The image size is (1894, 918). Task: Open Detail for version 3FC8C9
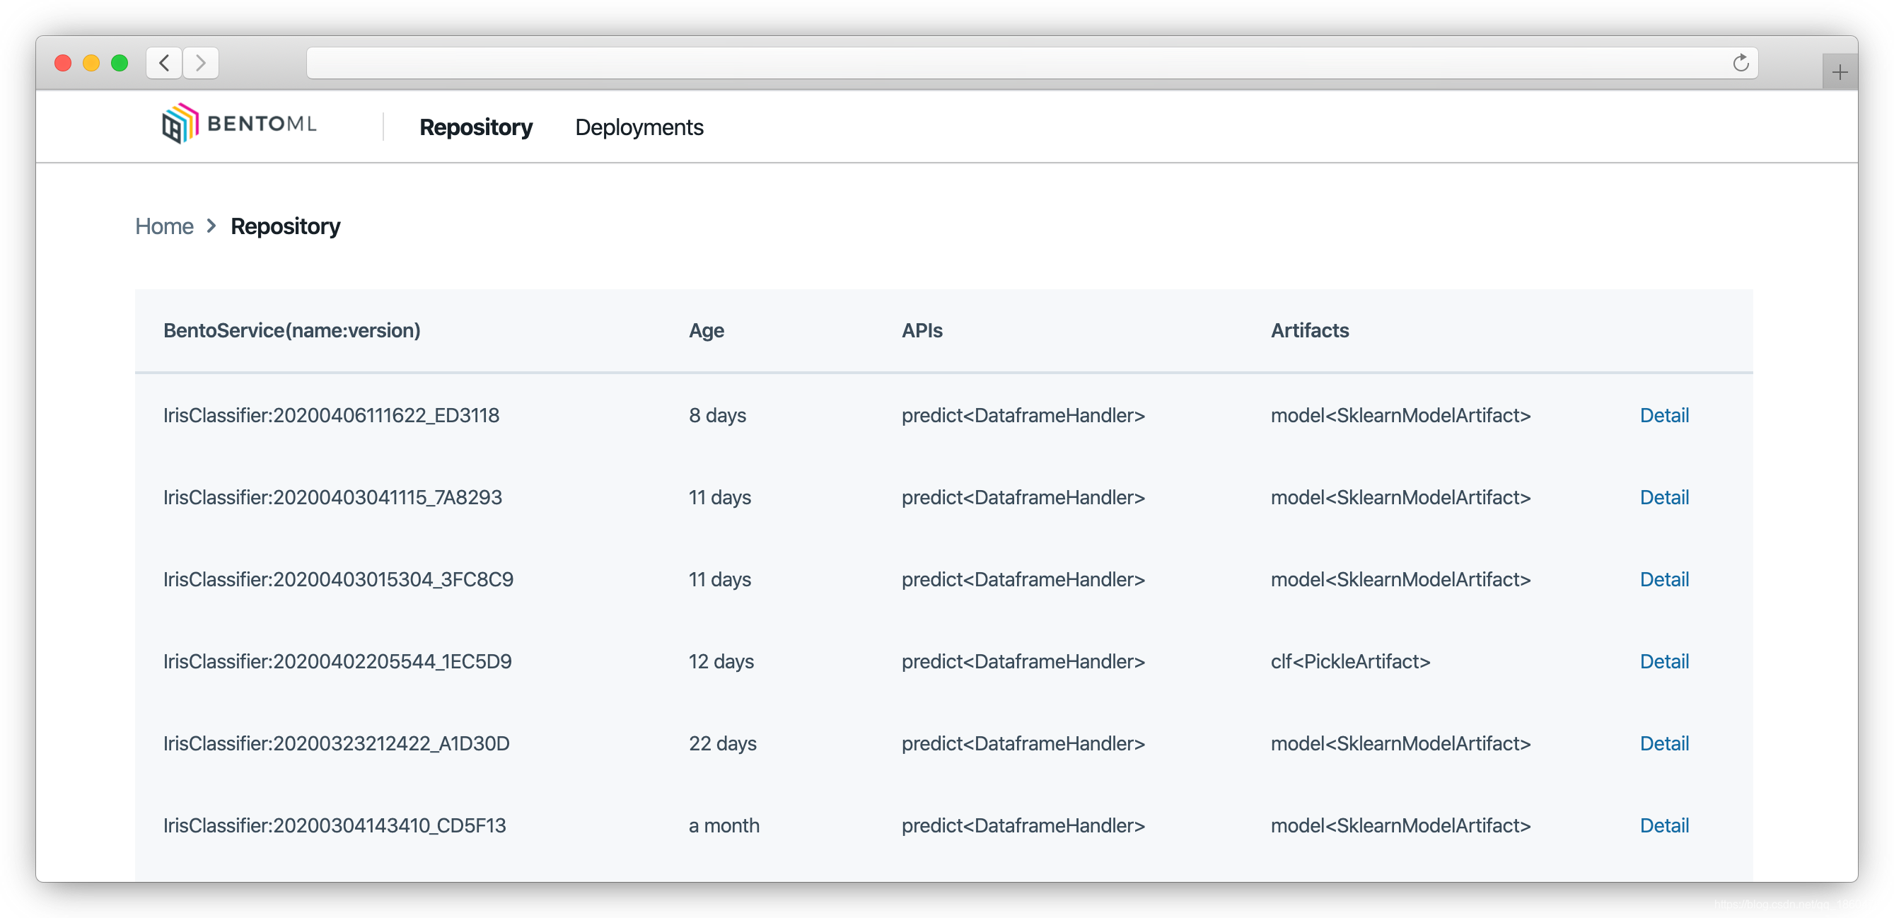click(x=1664, y=579)
